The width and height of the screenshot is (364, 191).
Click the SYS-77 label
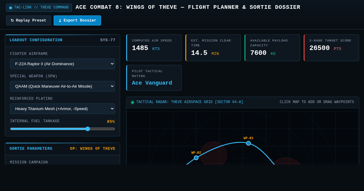click(108, 40)
